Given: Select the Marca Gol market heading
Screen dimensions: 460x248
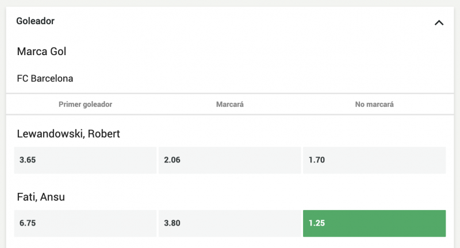Looking at the screenshot, I should pyautogui.click(x=42, y=52).
